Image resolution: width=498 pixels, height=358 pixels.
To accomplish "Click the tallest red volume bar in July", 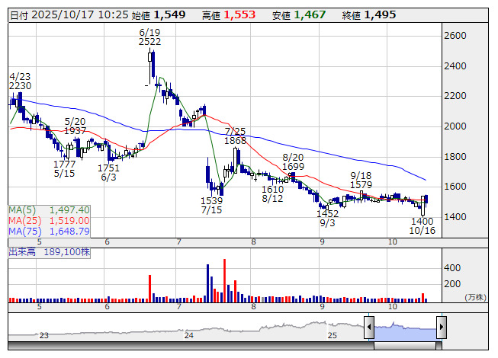I will coord(224,280).
